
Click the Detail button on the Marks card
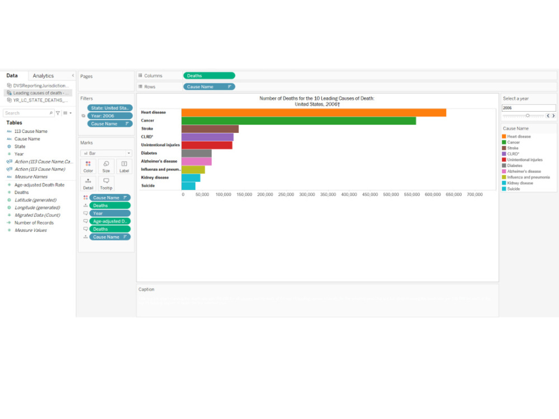click(88, 184)
